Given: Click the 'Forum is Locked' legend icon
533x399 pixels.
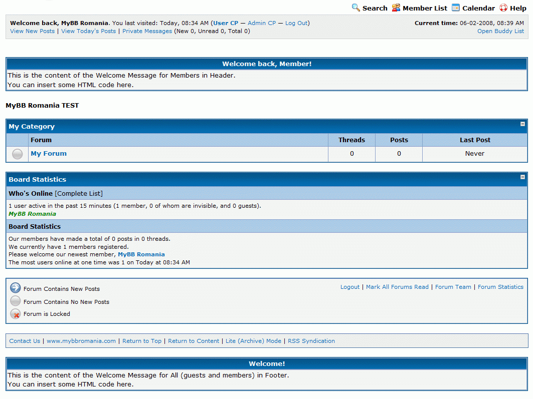Looking at the screenshot, I should coord(16,314).
